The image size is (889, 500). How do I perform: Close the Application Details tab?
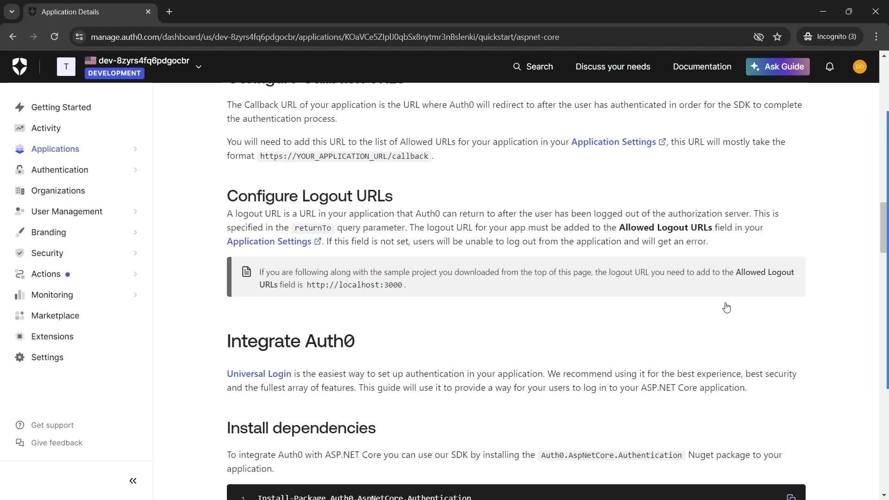point(148,12)
